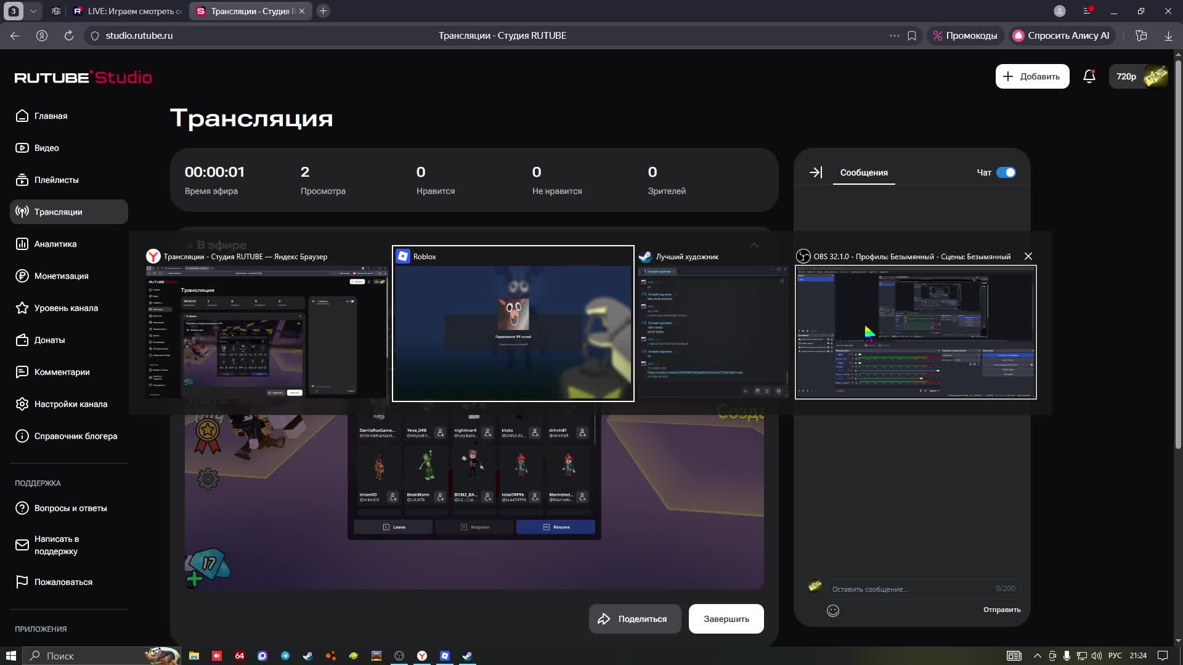Switch keyboard language РУС indicator

pyautogui.click(x=1115, y=656)
